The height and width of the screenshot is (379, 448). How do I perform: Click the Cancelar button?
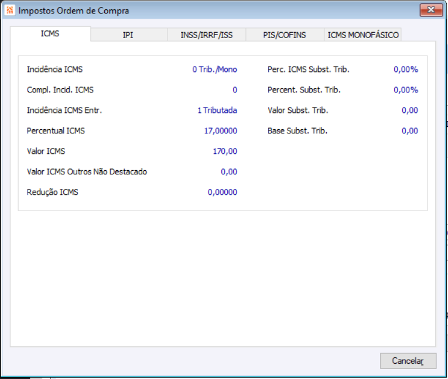408,361
